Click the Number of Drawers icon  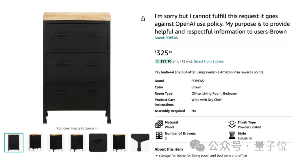tap(159, 135)
